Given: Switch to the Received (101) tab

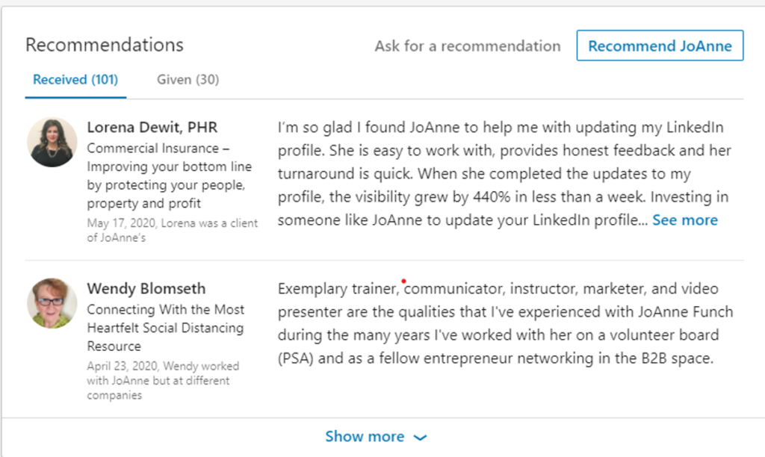Looking at the screenshot, I should [75, 79].
